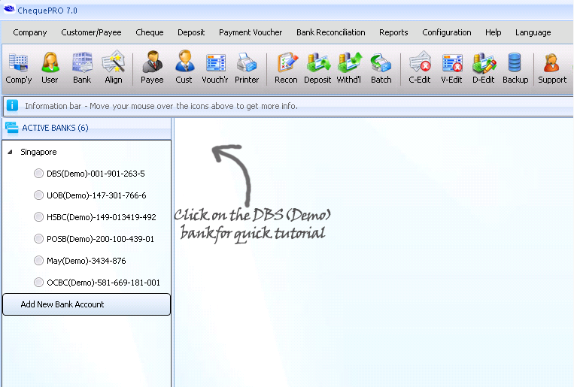Click the Withd'l withdrawal icon
Image resolution: width=574 pixels, height=387 pixels.
349,68
